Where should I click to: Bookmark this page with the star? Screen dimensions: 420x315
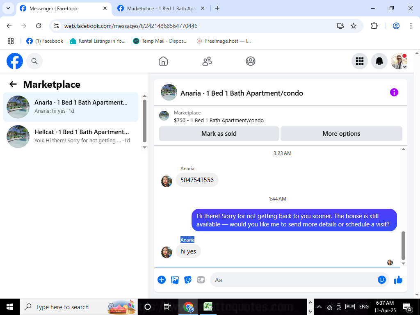click(x=354, y=26)
